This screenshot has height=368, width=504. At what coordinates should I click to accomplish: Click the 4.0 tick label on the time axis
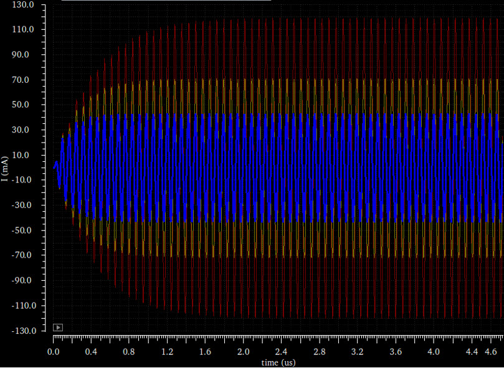(x=434, y=352)
